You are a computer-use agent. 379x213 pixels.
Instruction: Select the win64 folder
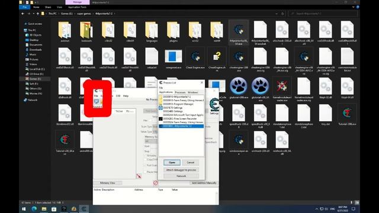point(217,32)
